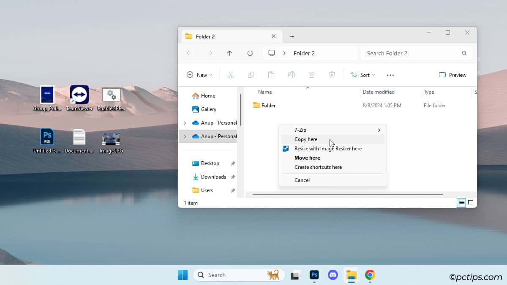507x285 pixels.
Task: Close the Folder 2 tab
Action: coord(273,36)
